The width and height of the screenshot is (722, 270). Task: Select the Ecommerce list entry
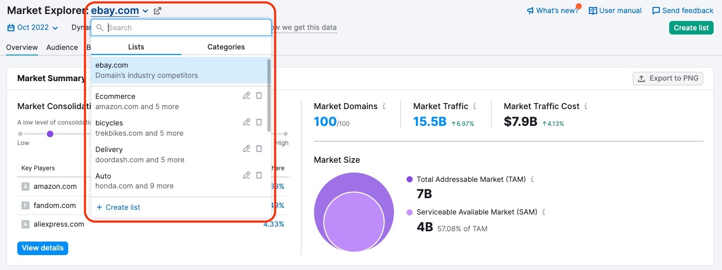tap(179, 101)
